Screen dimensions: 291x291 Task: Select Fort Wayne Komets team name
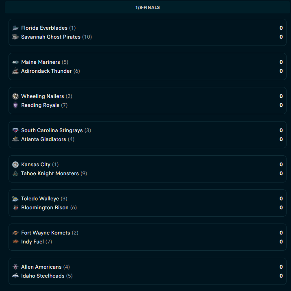click(46, 233)
